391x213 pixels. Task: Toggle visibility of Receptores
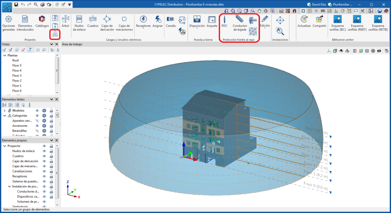(x=44, y=176)
